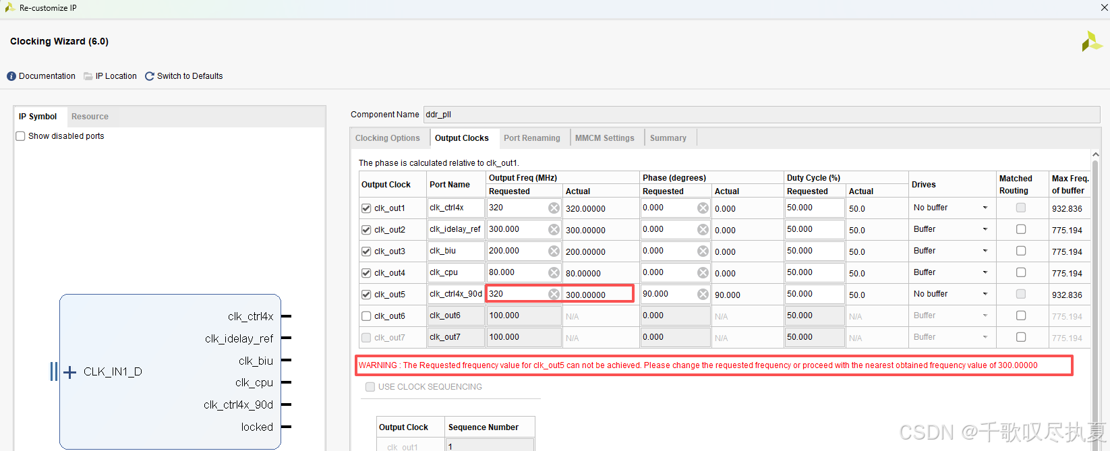Screen dimensions: 1110x451
Task: Edit port name clk_ctrl4x field
Action: point(456,208)
